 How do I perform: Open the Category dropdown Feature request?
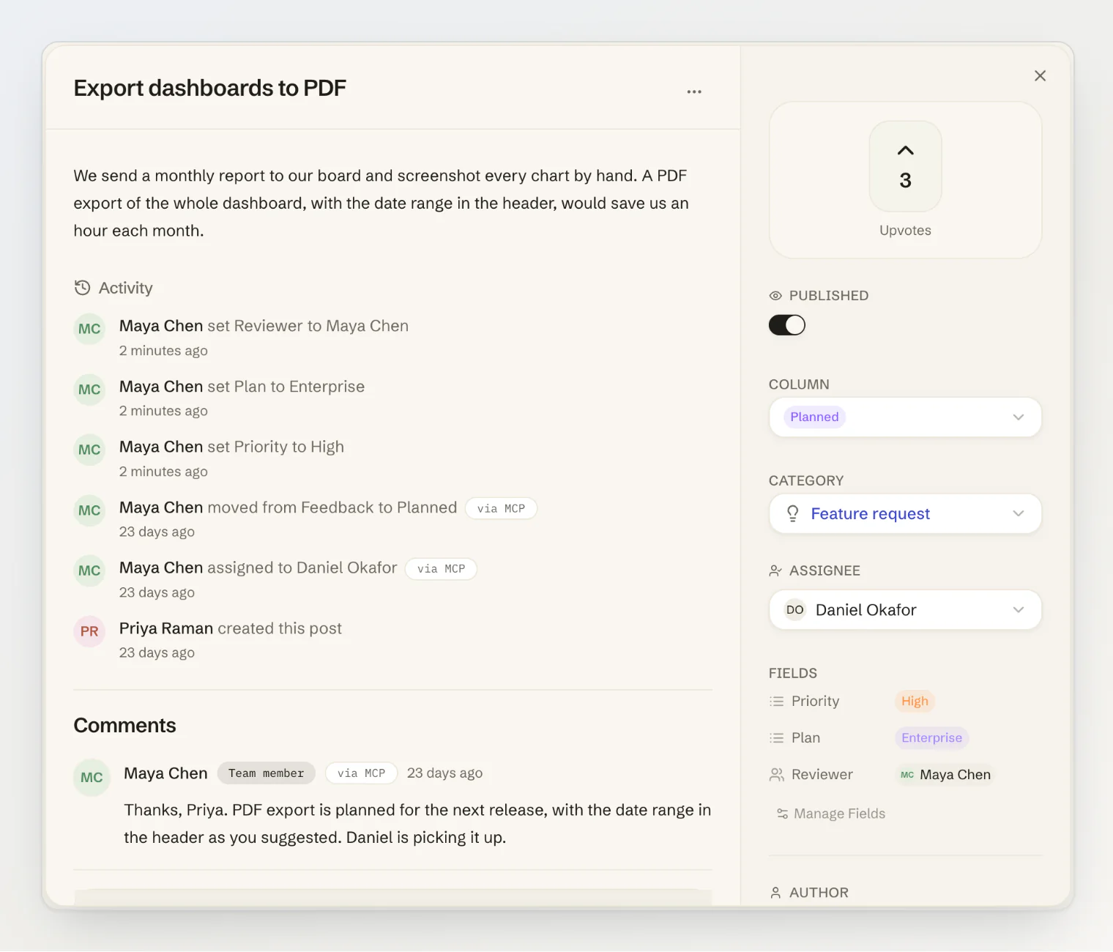[905, 514]
